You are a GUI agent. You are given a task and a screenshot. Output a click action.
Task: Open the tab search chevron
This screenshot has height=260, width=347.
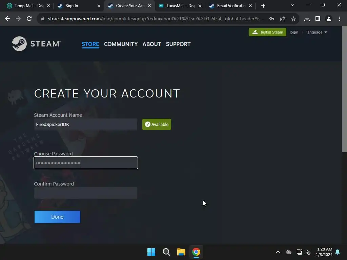(x=292, y=5)
